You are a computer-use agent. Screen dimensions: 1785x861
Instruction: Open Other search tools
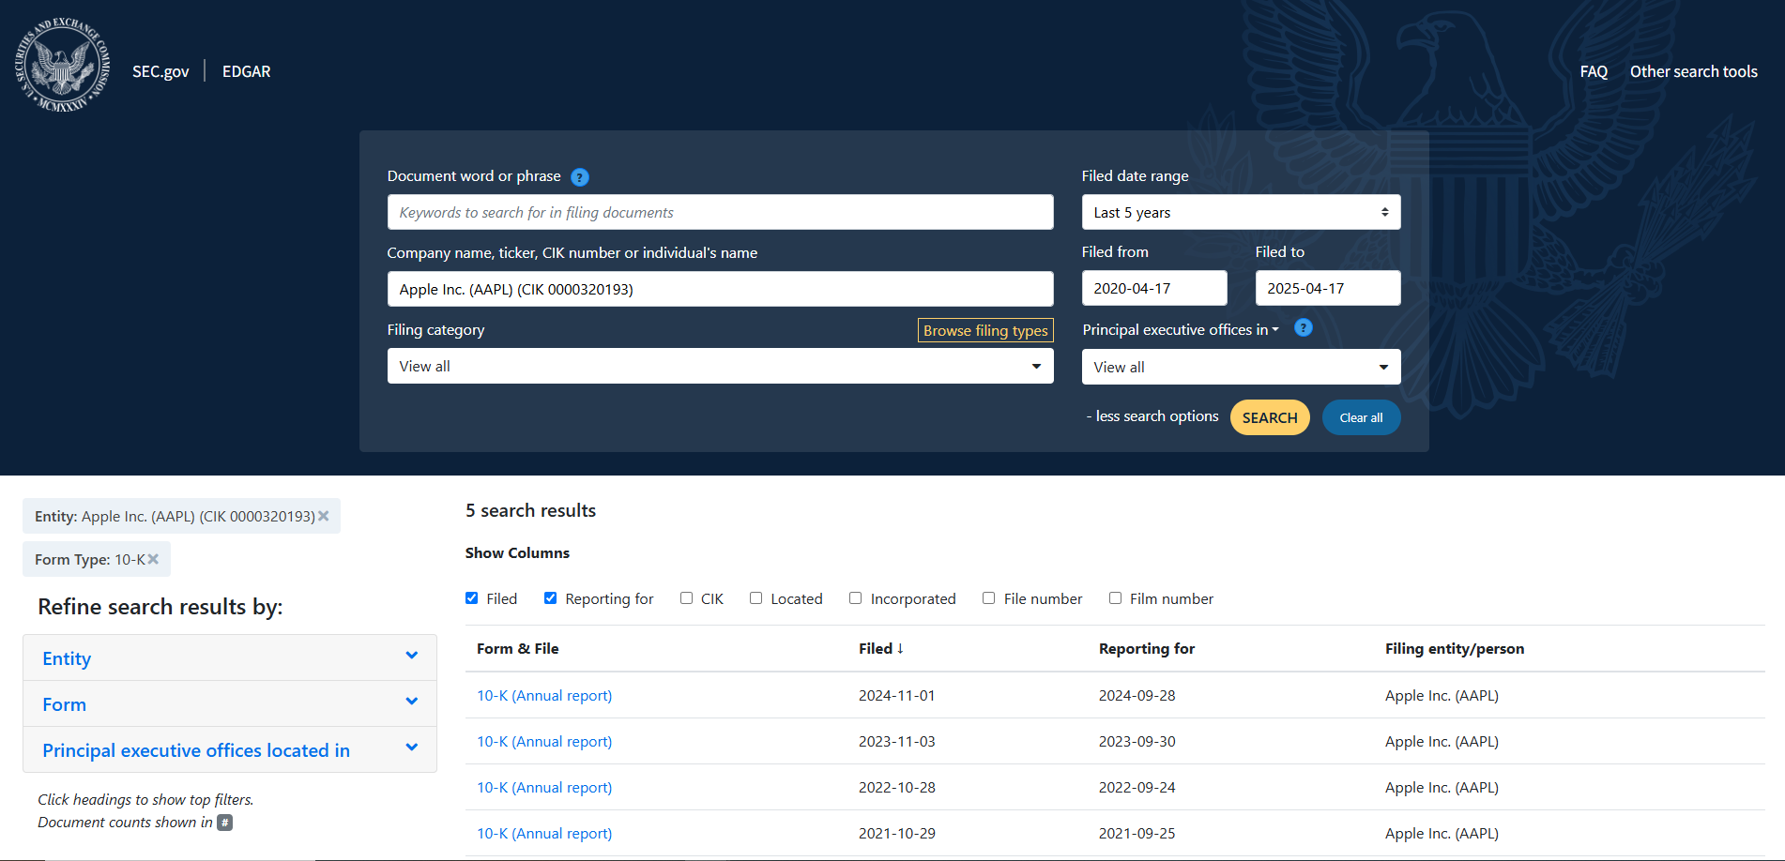pyautogui.click(x=1694, y=71)
